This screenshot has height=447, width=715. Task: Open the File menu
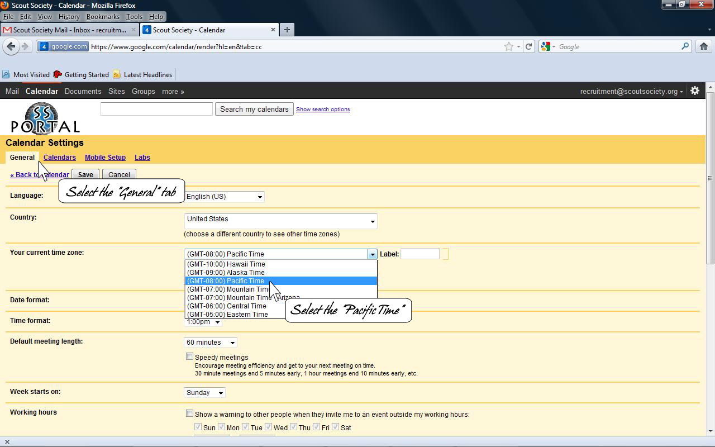point(8,17)
